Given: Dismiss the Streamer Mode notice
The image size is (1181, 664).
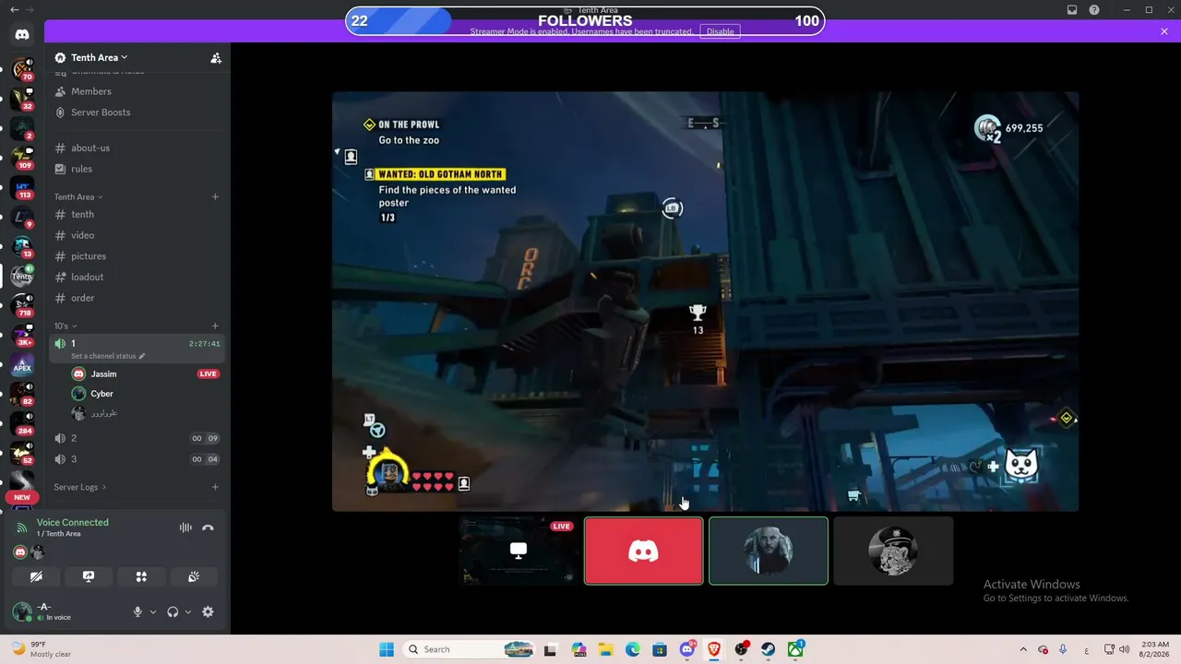Looking at the screenshot, I should click(1164, 31).
